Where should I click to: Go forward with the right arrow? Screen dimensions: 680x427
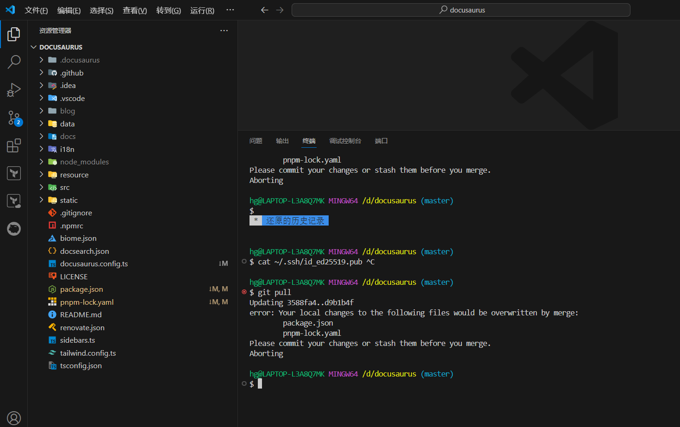click(x=280, y=10)
